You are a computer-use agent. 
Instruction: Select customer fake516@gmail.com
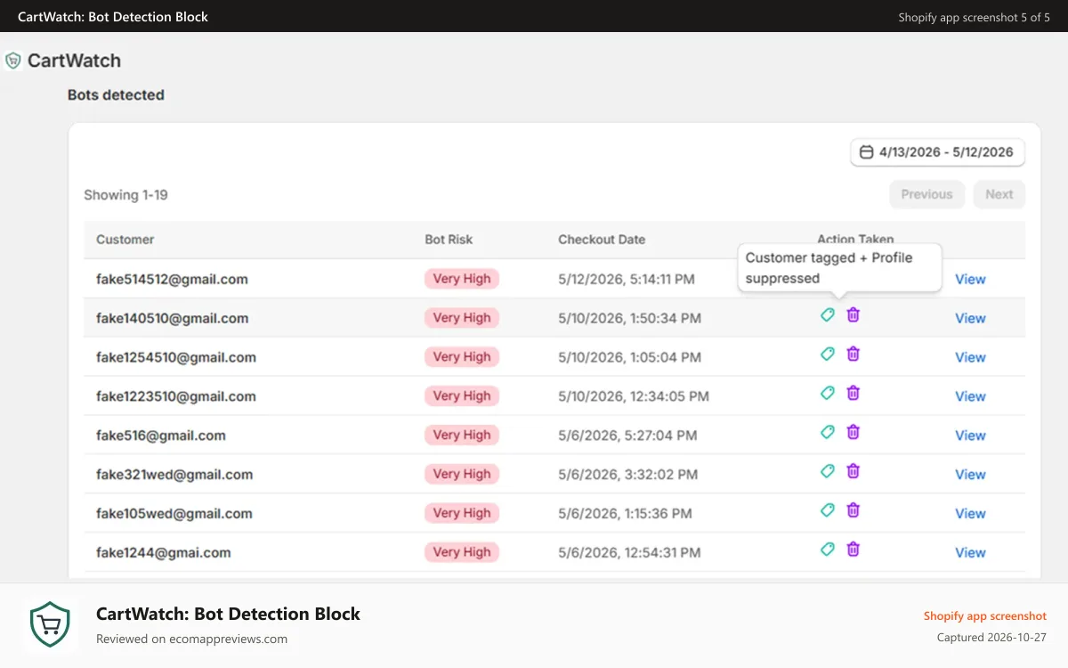[161, 436]
